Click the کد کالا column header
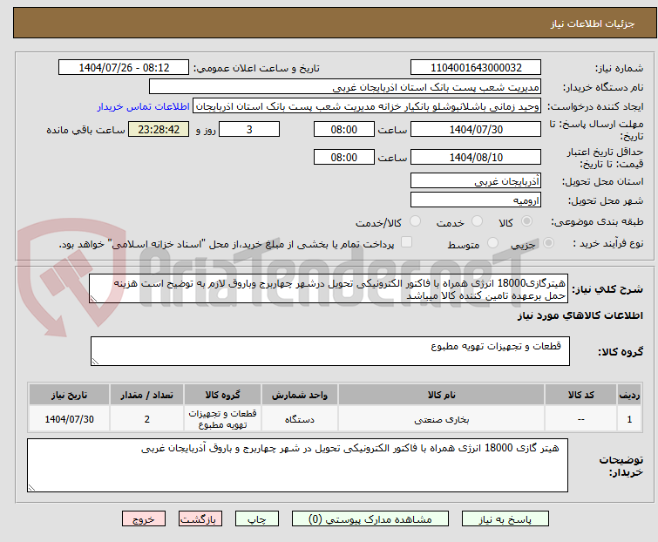Viewport: 658px width, 542px height. 580,395
